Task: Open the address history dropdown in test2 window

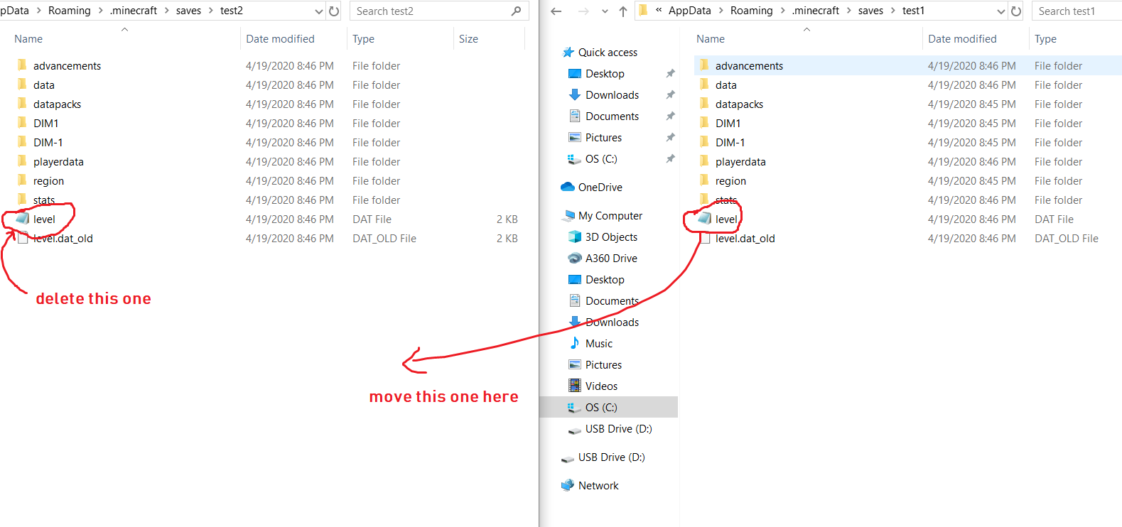Action: [x=319, y=11]
